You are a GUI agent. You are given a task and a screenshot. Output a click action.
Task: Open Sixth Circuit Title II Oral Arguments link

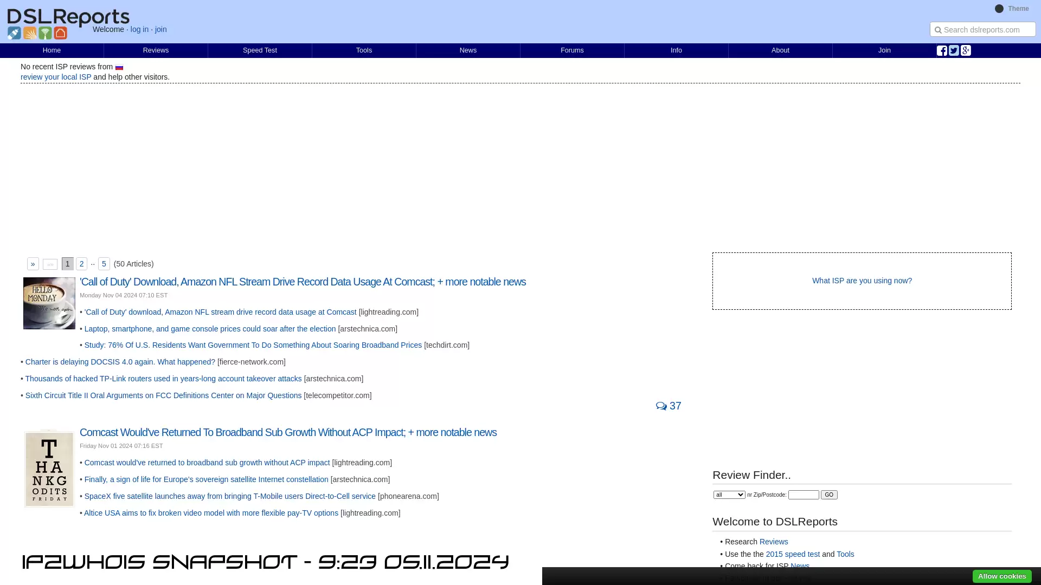point(163,395)
